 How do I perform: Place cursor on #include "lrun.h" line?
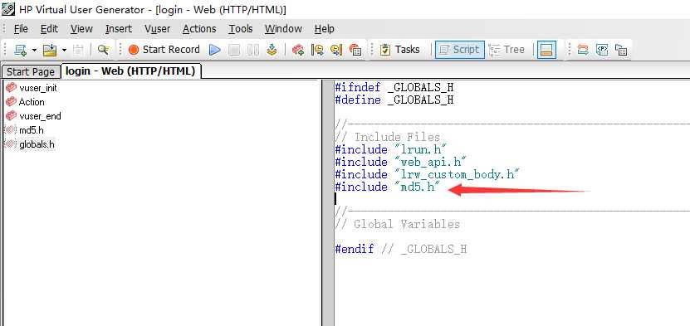coord(391,150)
